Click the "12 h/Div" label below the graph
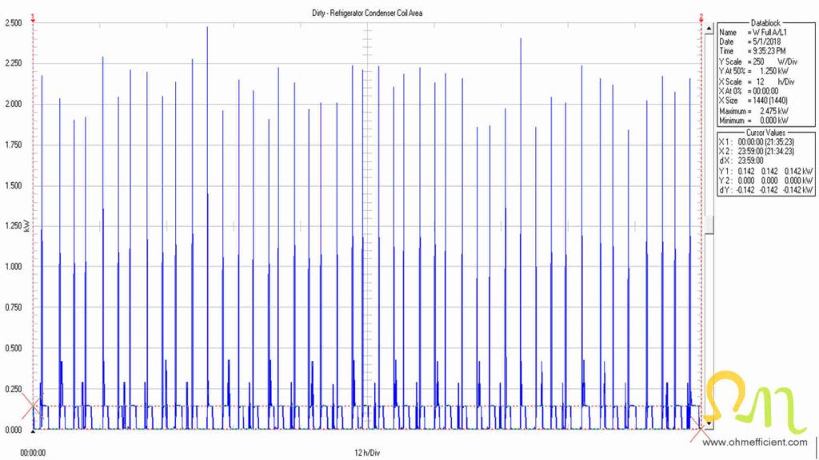The image size is (819, 460). (x=367, y=453)
